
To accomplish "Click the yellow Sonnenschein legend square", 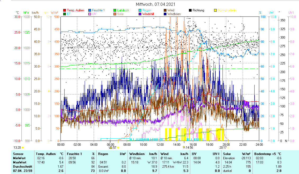I will pyautogui.click(x=216, y=10).
